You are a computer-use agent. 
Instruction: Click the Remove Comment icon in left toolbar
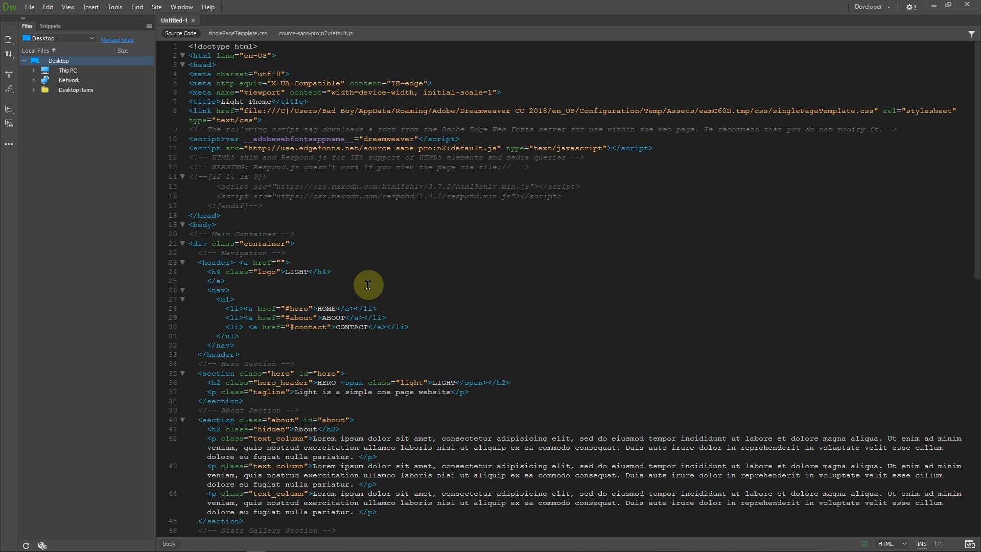(x=9, y=124)
